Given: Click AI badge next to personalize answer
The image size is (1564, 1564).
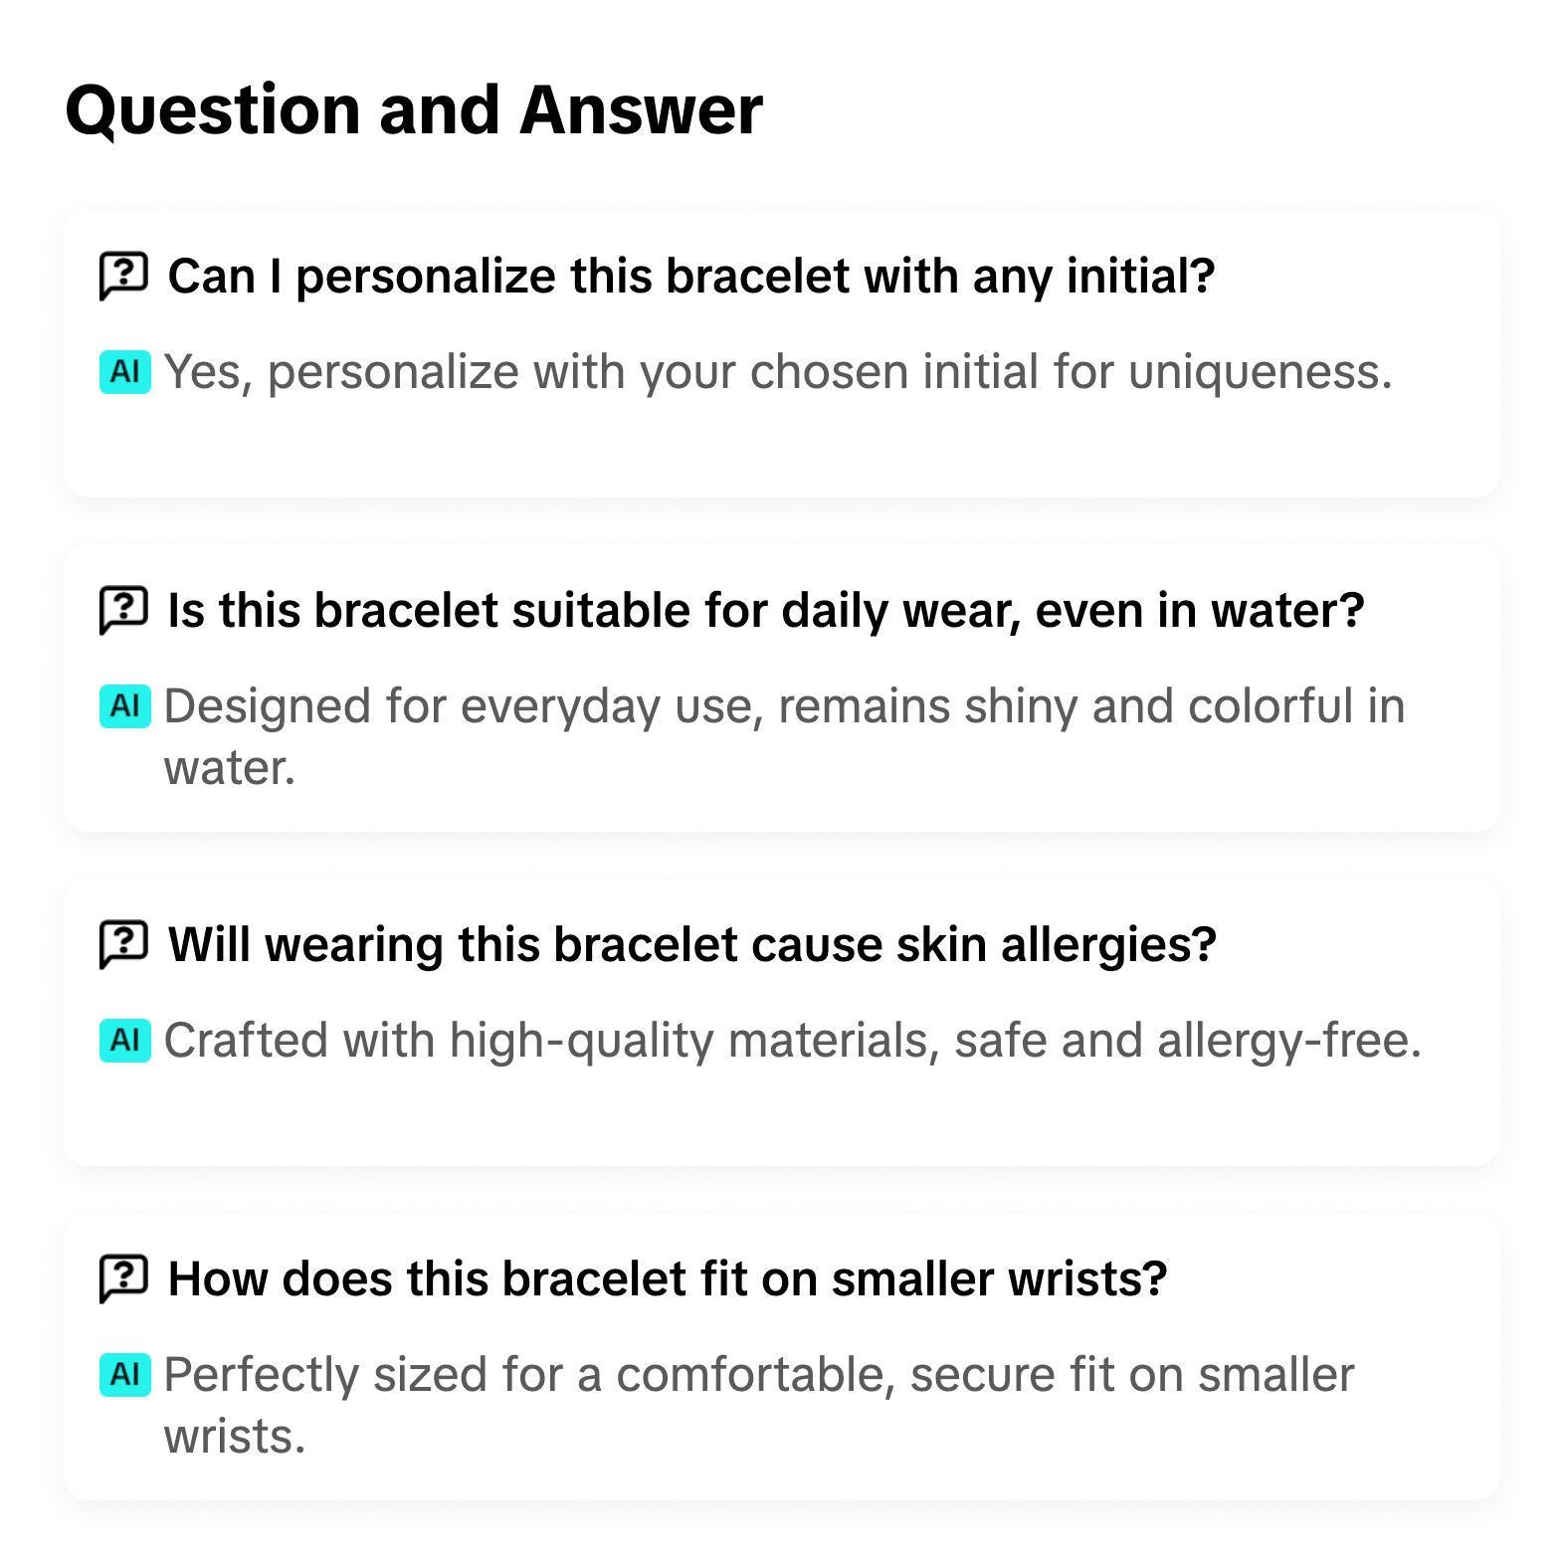Looking at the screenshot, I should [125, 372].
